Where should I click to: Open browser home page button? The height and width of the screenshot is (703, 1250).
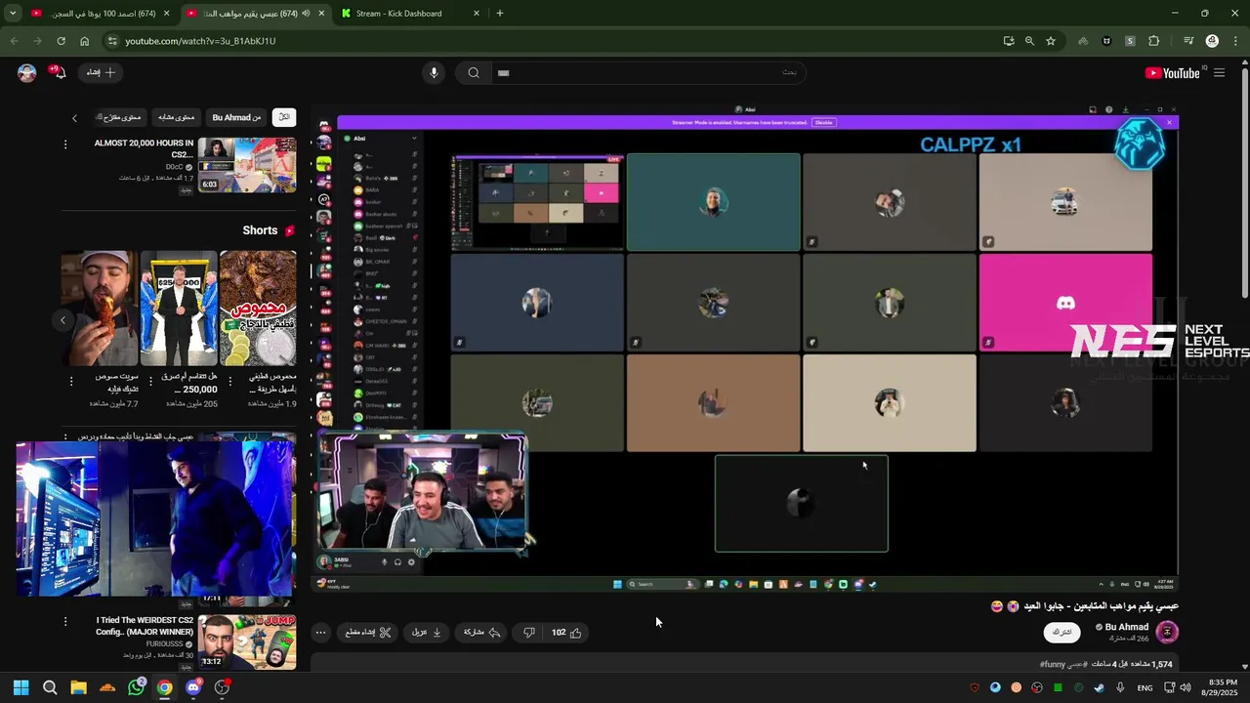pyautogui.click(x=84, y=41)
